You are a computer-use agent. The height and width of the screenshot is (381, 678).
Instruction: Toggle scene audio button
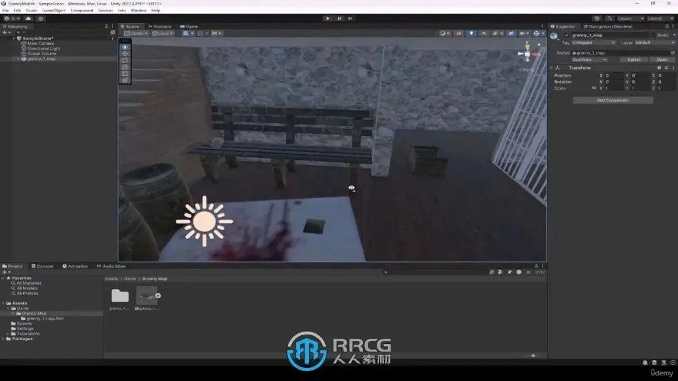pyautogui.click(x=484, y=33)
